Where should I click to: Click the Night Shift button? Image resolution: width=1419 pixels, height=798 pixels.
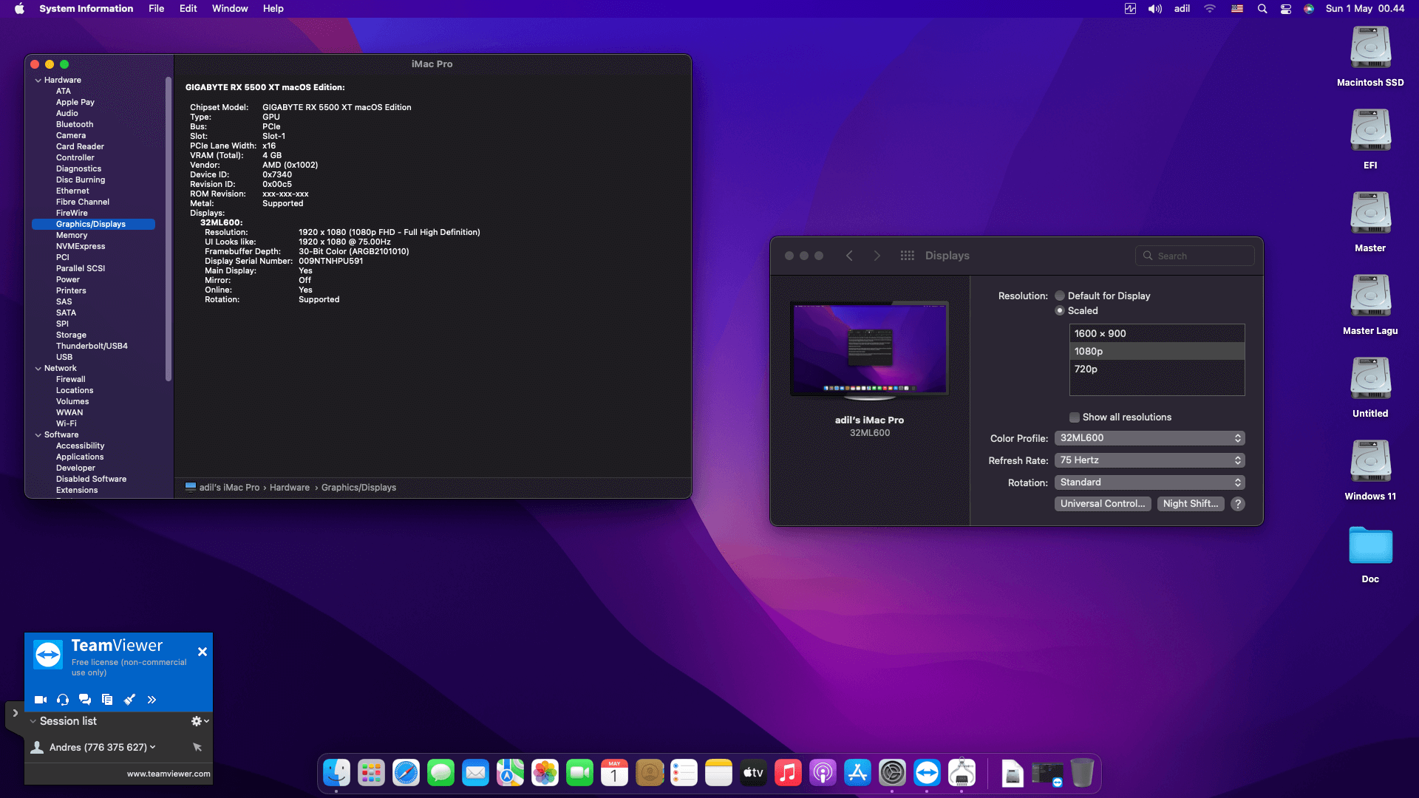[x=1191, y=504]
